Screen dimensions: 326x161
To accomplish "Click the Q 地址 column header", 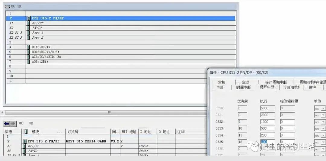I will pos(166,132).
